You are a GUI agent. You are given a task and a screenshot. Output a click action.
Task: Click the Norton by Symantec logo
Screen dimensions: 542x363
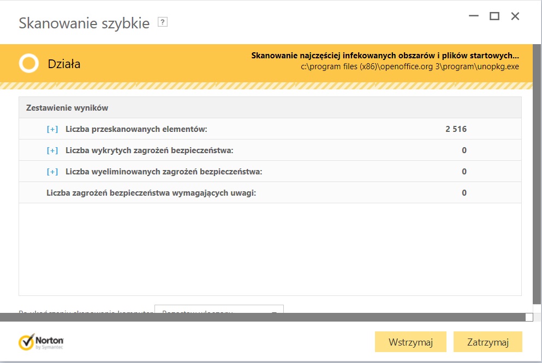click(41, 342)
